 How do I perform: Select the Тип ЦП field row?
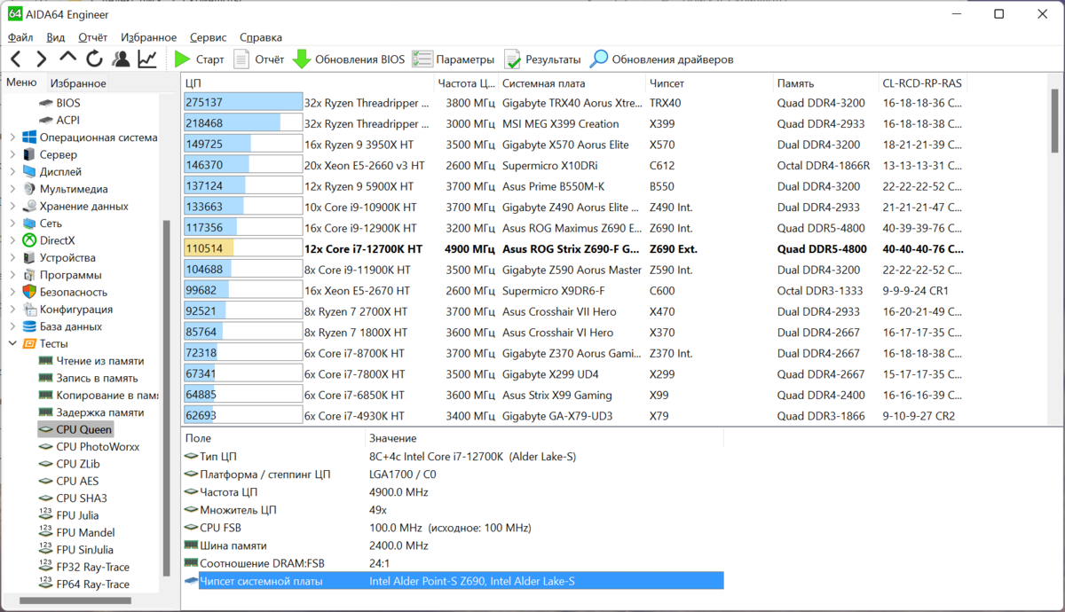point(453,456)
